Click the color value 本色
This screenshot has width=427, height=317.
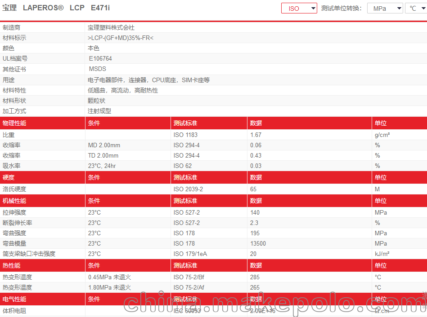pos(94,48)
